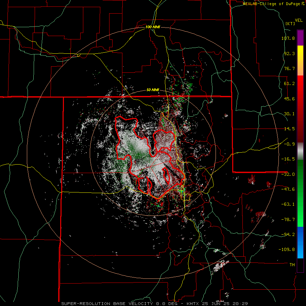Click the 50 NMI range ring label
306x306 pixels.
click(153, 90)
